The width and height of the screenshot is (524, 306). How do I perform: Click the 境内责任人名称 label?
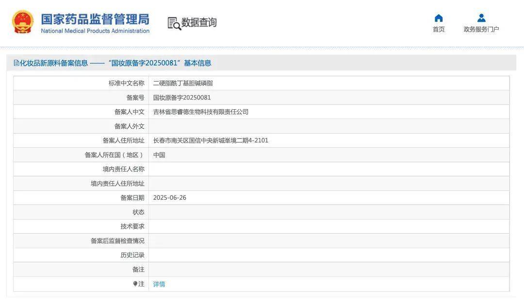[x=123, y=169]
